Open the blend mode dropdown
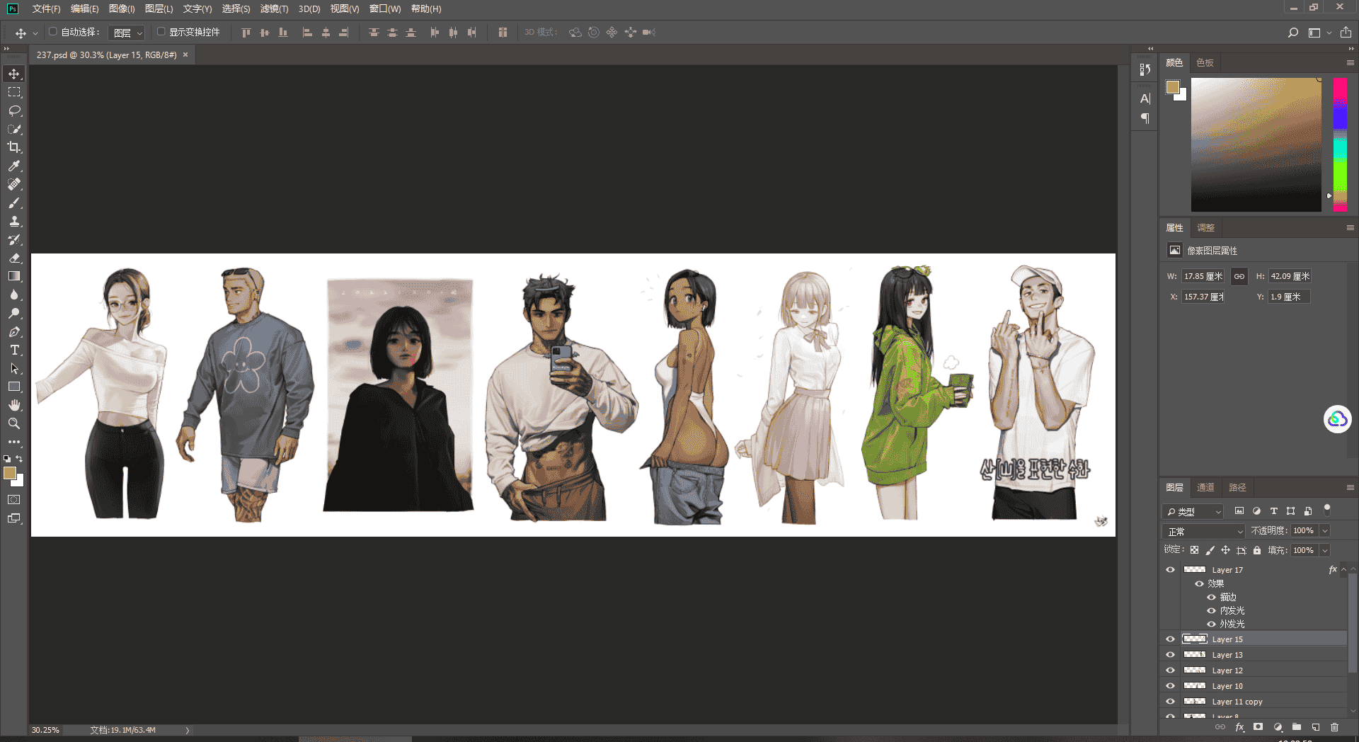Image resolution: width=1359 pixels, height=742 pixels. [1204, 531]
